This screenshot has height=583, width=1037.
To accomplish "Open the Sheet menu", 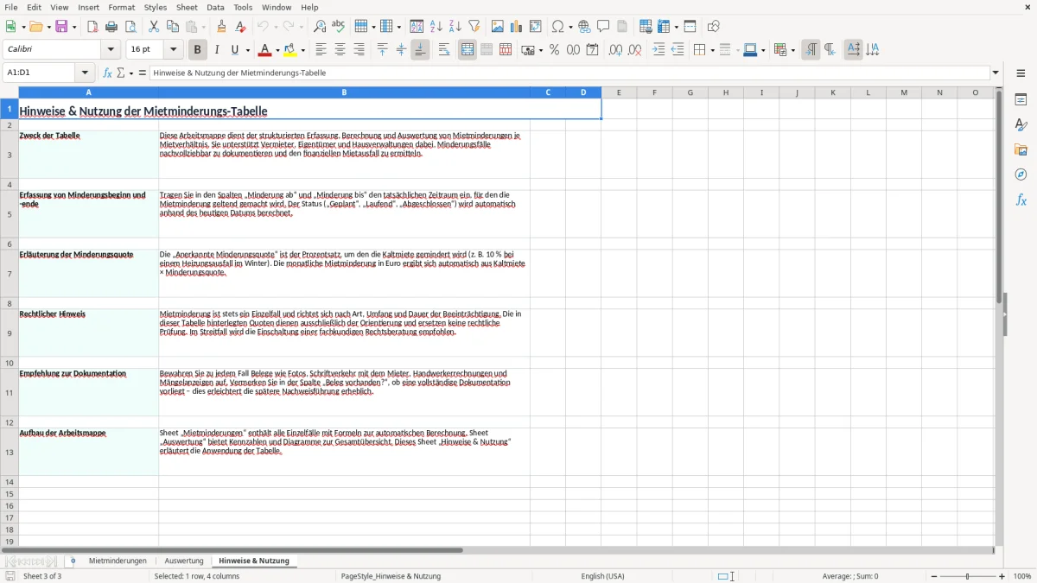I will point(187,7).
